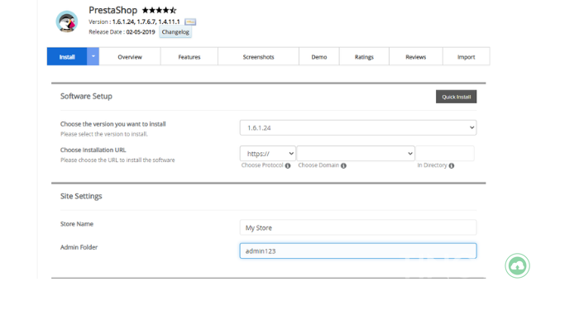Open the Changelog link

point(175,31)
